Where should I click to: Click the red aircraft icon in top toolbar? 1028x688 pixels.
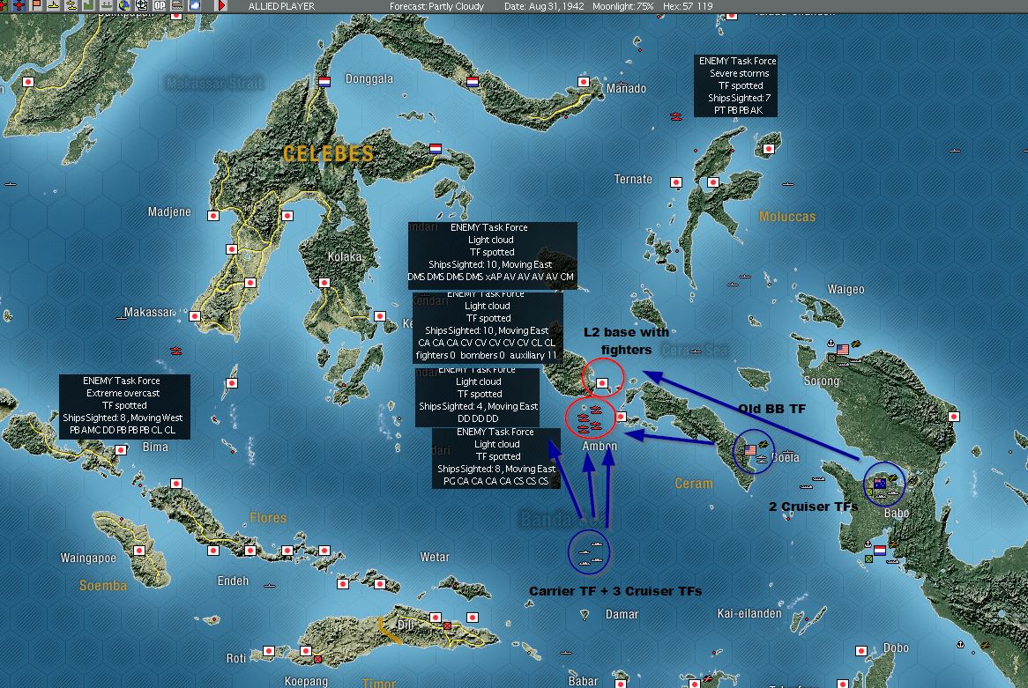click(x=4, y=5)
